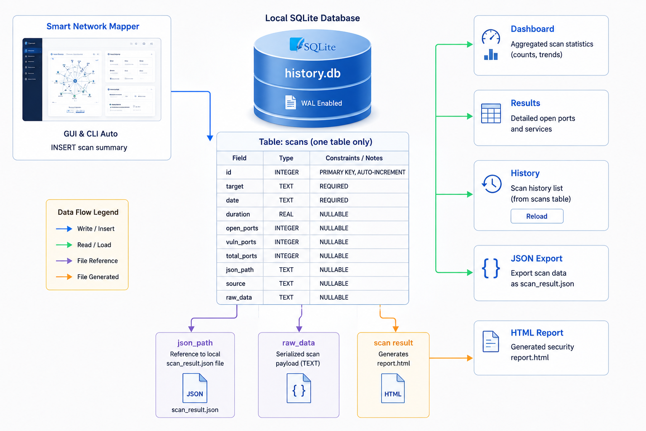Click the 'Read / Load' legend entry
The image size is (646, 431).
[x=84, y=245]
